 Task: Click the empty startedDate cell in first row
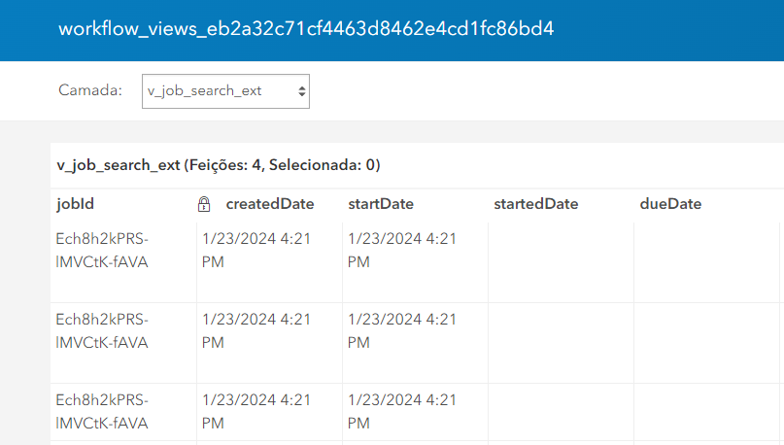561,262
